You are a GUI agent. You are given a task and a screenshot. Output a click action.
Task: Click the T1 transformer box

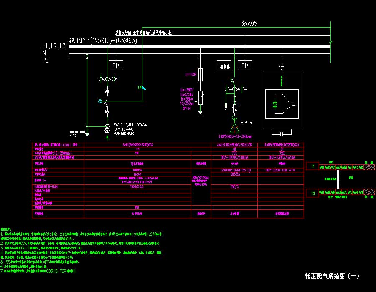[x=312, y=166]
